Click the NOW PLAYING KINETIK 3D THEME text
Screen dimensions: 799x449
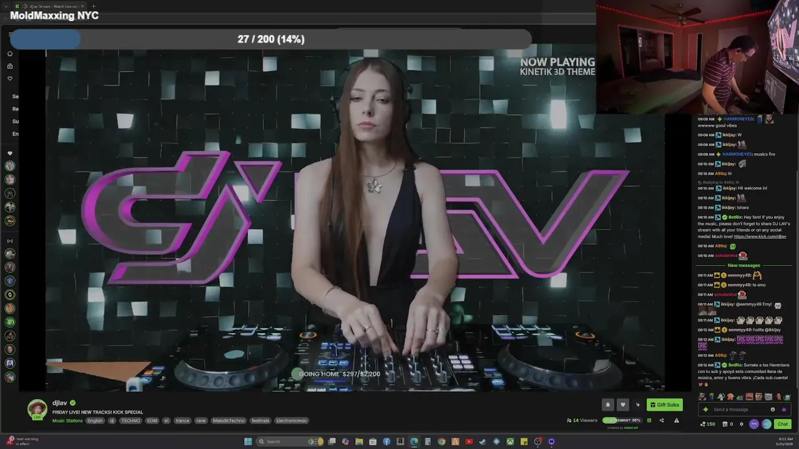557,66
